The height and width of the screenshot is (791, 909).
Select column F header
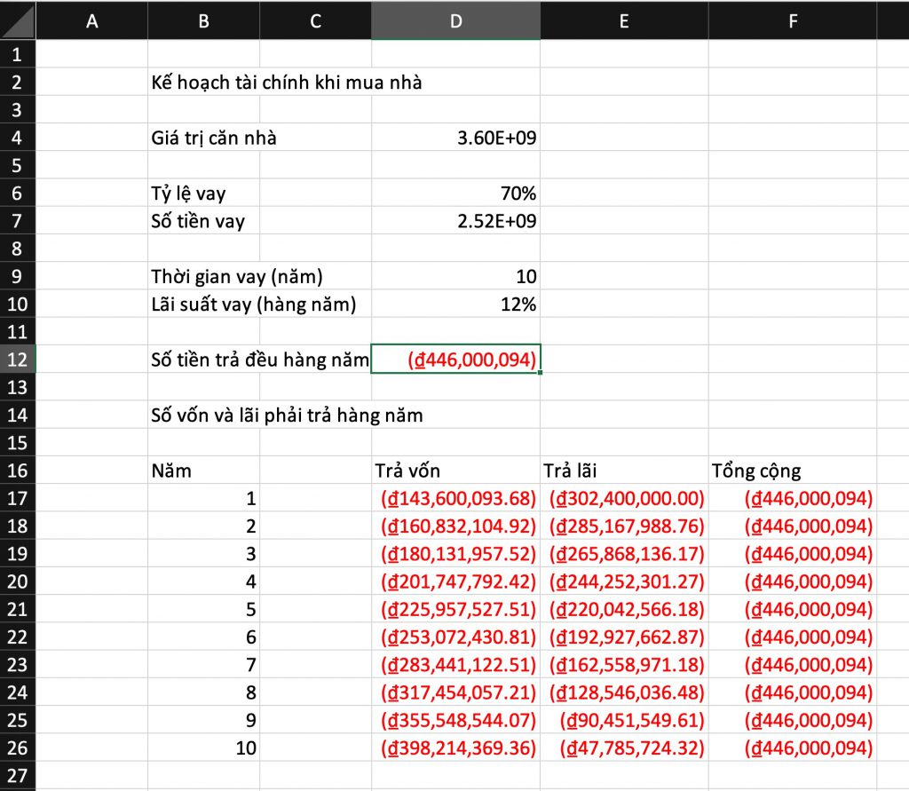click(x=793, y=21)
